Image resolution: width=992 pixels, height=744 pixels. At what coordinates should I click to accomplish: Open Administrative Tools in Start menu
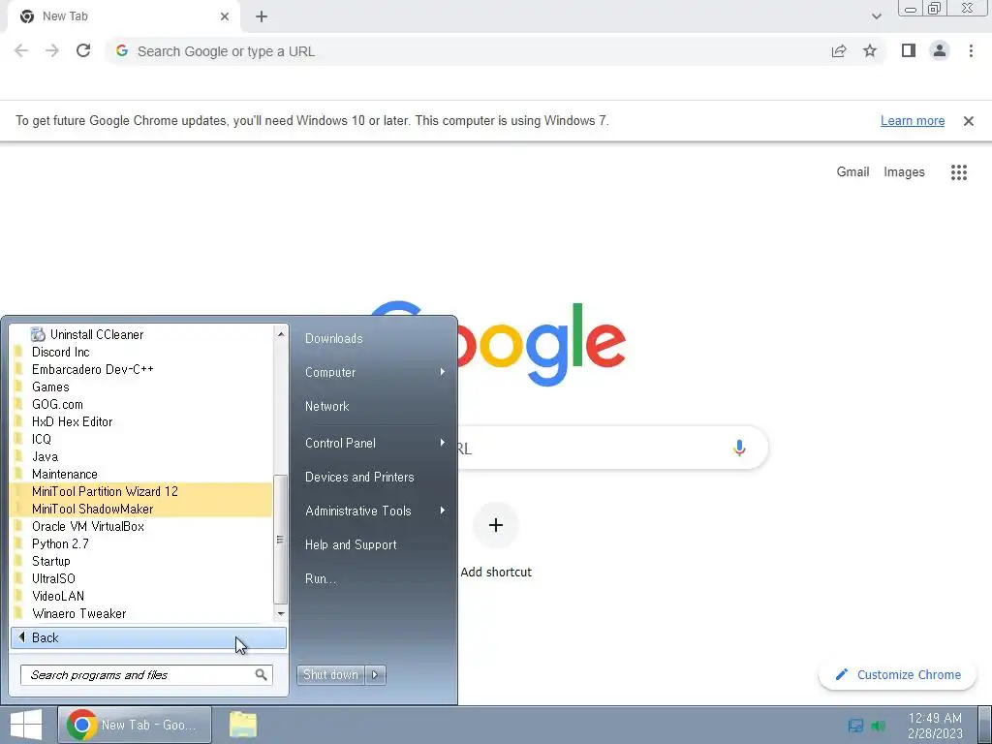(375, 511)
